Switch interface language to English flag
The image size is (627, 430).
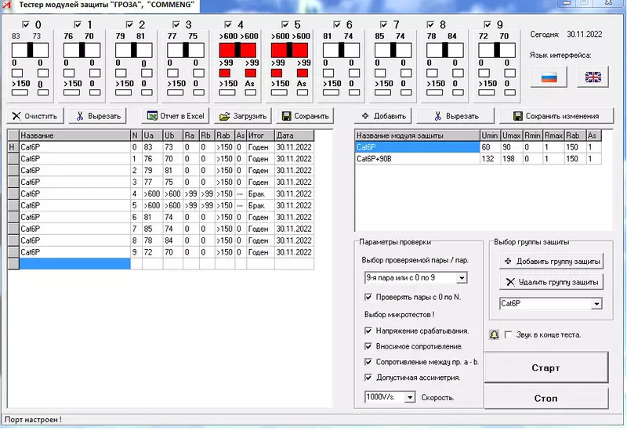click(x=593, y=76)
